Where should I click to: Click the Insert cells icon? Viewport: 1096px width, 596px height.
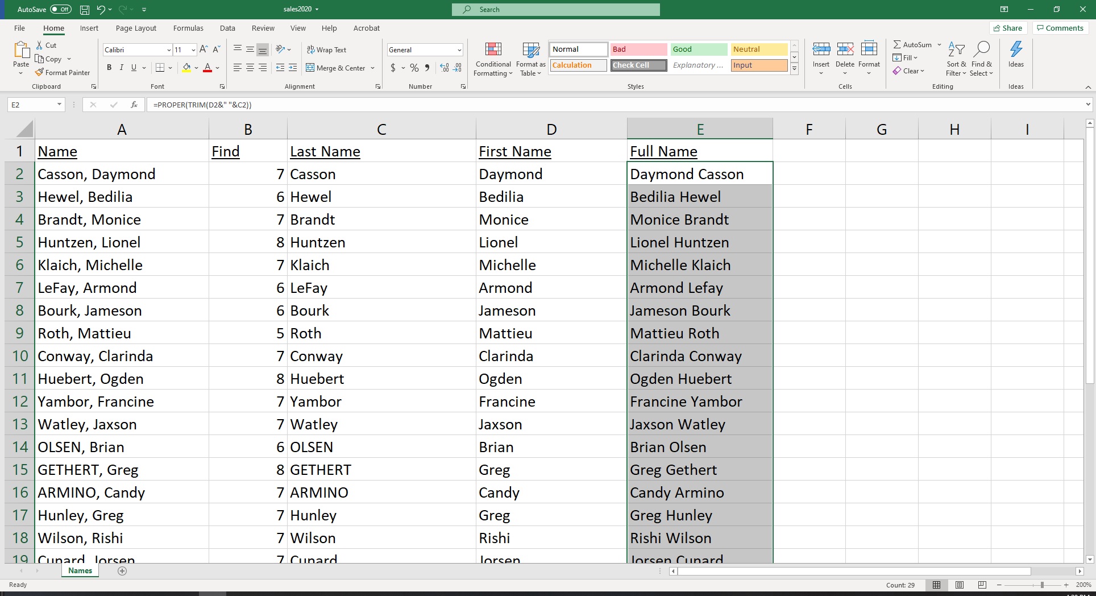pyautogui.click(x=821, y=49)
